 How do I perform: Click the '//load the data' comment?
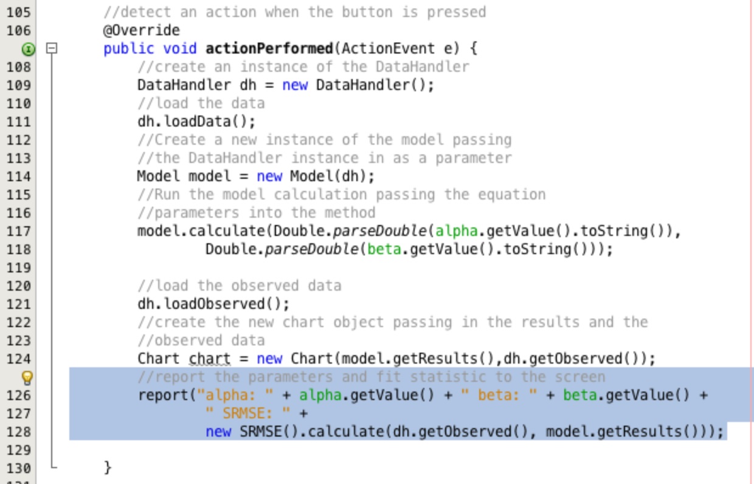point(201,103)
